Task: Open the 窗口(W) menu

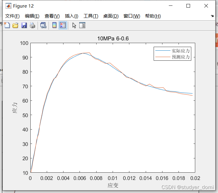Action: point(132,16)
